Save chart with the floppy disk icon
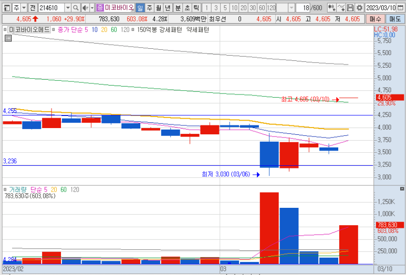406x275 pixels. (350, 8)
